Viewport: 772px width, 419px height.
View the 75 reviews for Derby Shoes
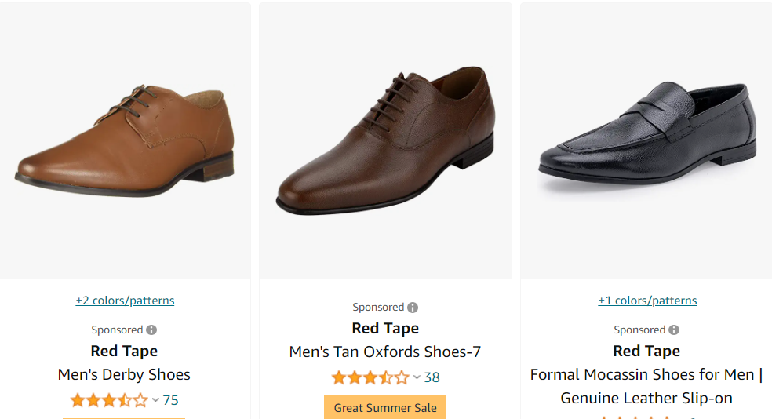click(x=171, y=400)
